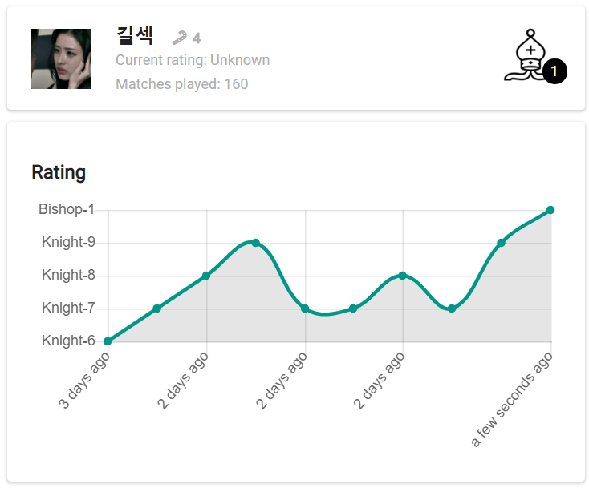Image resolution: width=589 pixels, height=488 pixels.
Task: Click the number 4 next to the candy cane
Action: point(197,38)
